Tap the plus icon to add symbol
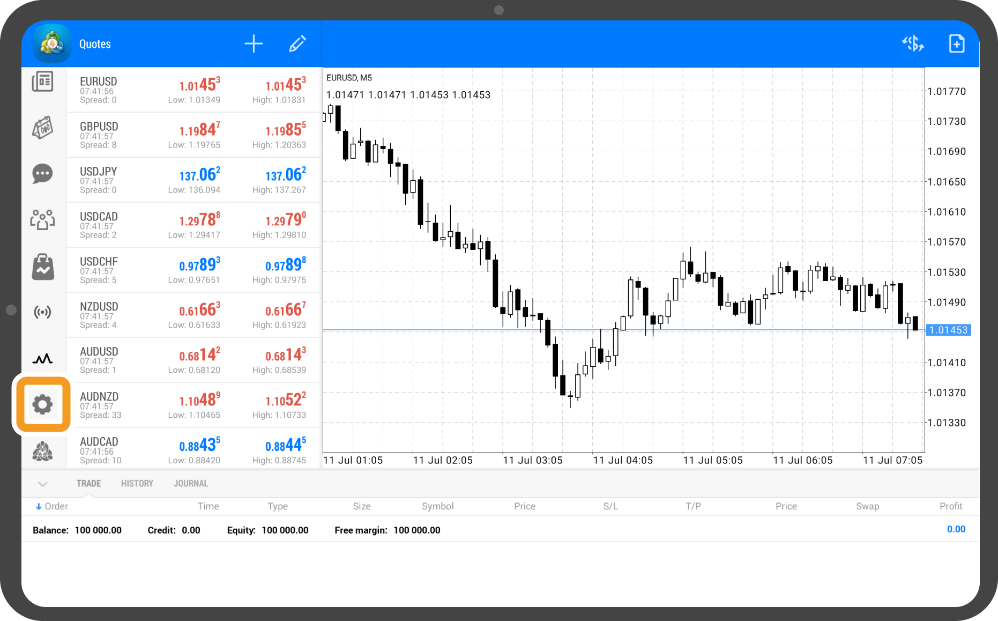The width and height of the screenshot is (998, 621). (x=254, y=44)
